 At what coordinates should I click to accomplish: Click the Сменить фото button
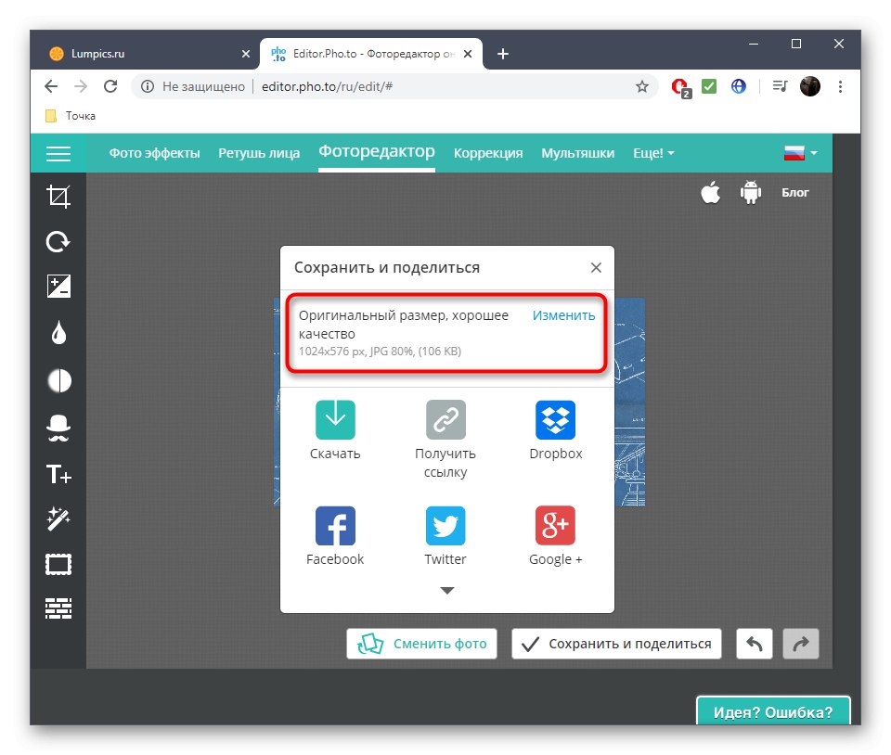click(421, 644)
